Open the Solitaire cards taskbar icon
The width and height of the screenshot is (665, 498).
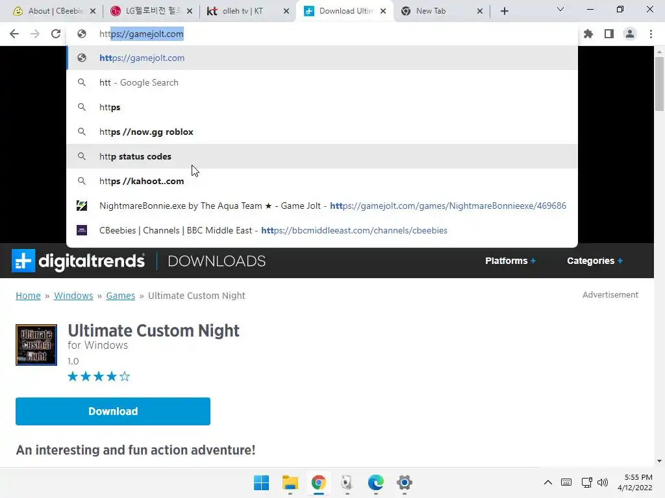(x=347, y=482)
